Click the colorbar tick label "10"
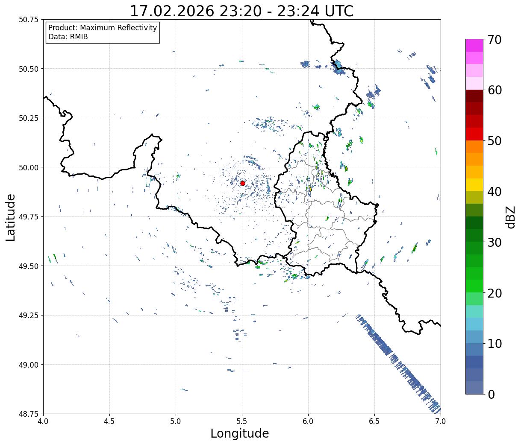Image resolution: width=521 pixels, height=444 pixels. 495,343
